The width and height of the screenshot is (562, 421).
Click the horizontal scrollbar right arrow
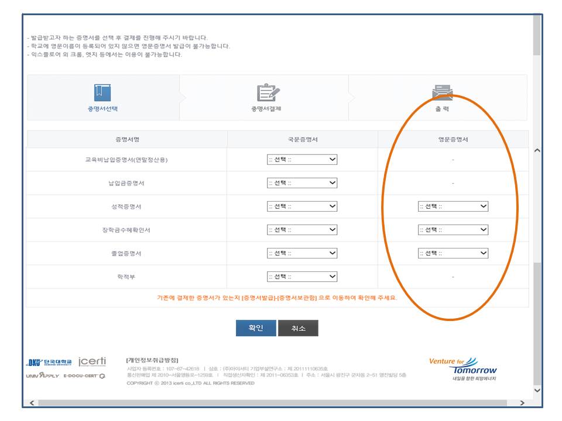[522, 403]
